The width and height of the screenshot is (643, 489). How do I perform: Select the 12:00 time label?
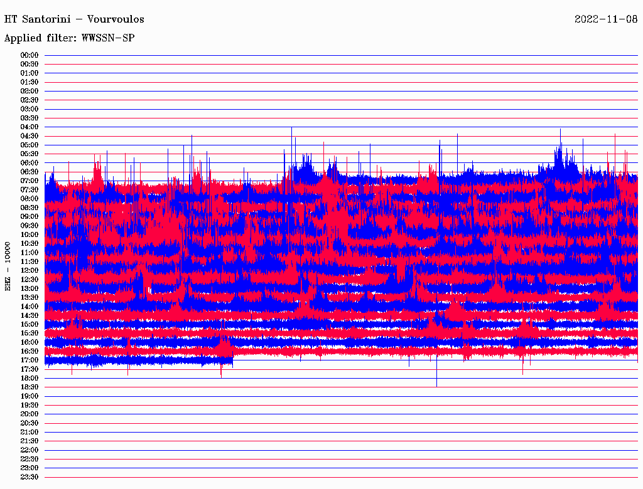point(30,270)
